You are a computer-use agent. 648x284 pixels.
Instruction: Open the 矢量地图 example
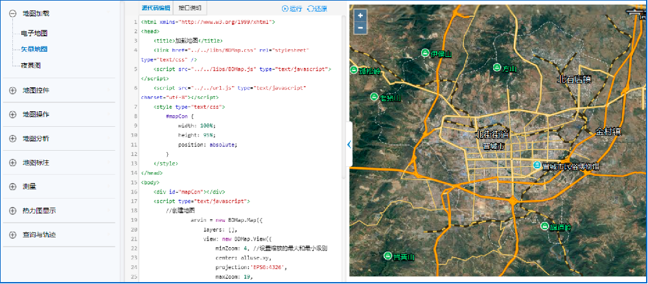click(x=34, y=49)
